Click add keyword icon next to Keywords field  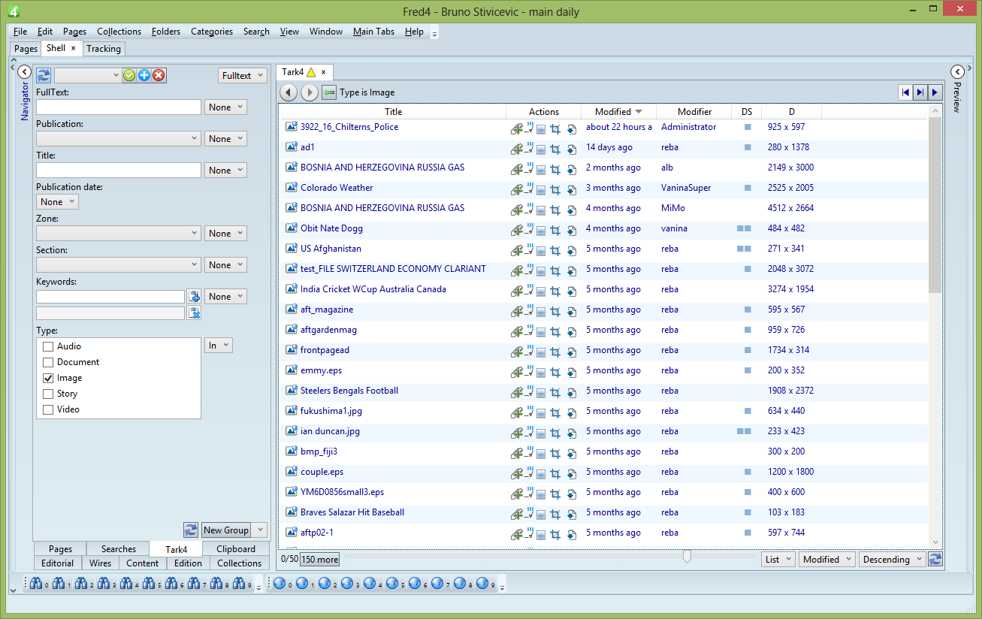click(x=194, y=297)
